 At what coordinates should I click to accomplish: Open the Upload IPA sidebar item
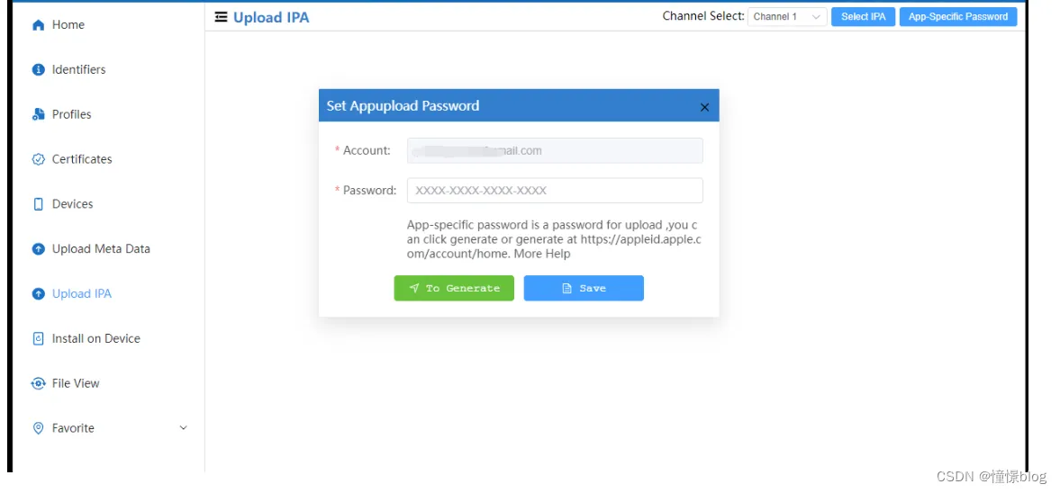click(81, 294)
